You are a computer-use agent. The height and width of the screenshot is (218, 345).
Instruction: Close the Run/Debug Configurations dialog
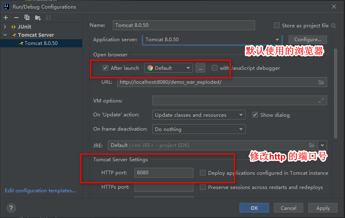coord(334,7)
